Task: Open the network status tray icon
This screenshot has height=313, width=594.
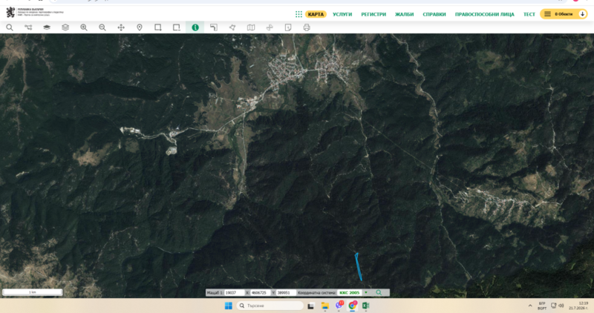Action: tap(553, 306)
